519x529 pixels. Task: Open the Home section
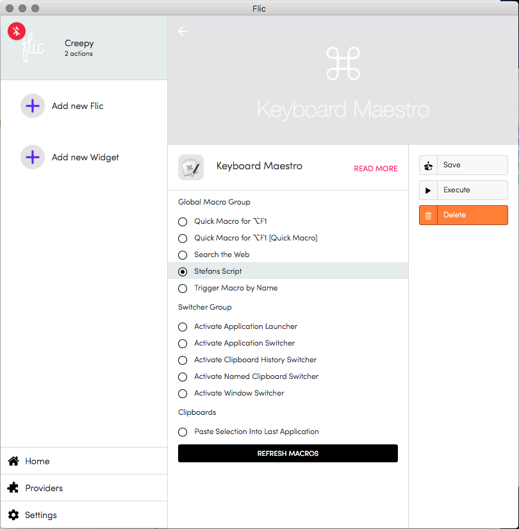pyautogui.click(x=84, y=461)
